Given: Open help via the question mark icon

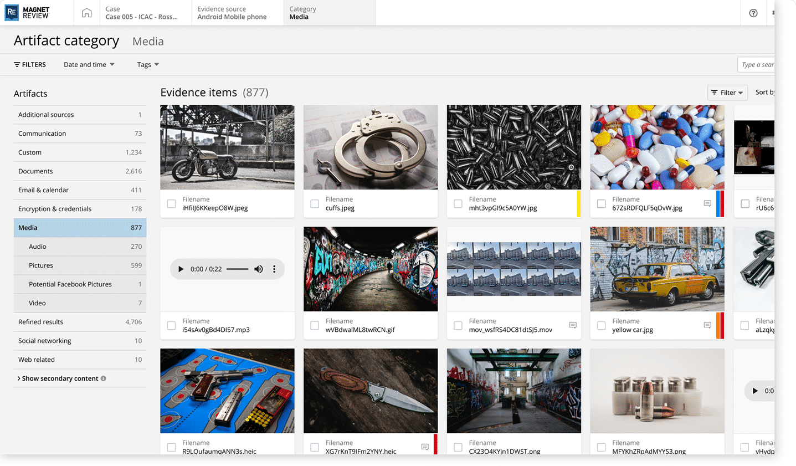Looking at the screenshot, I should tap(753, 13).
